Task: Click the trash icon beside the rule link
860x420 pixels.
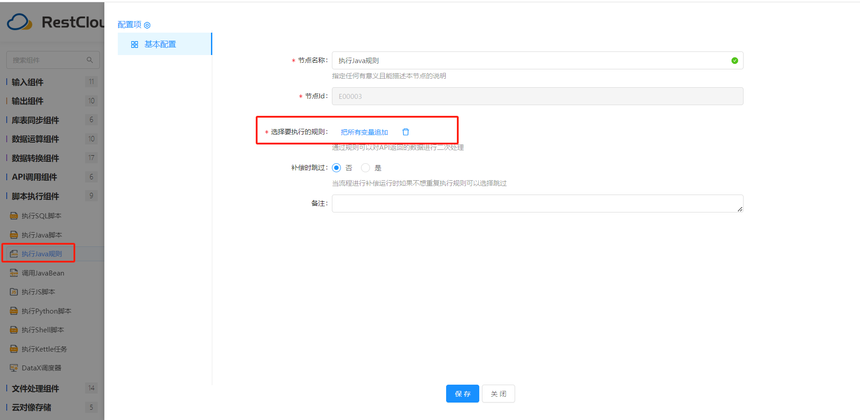Action: point(405,132)
